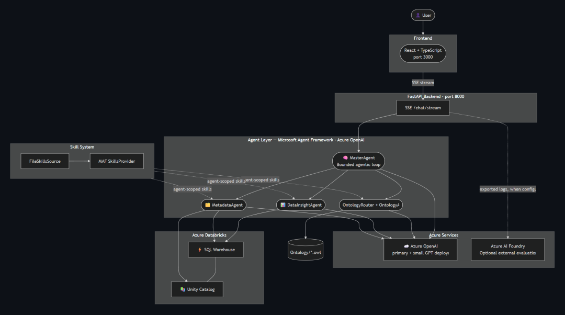
Task: Click the 'Skill System' group title
Action: click(x=82, y=147)
